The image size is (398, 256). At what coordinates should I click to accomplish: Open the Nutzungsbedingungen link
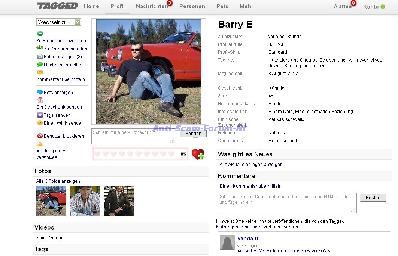coord(239,227)
